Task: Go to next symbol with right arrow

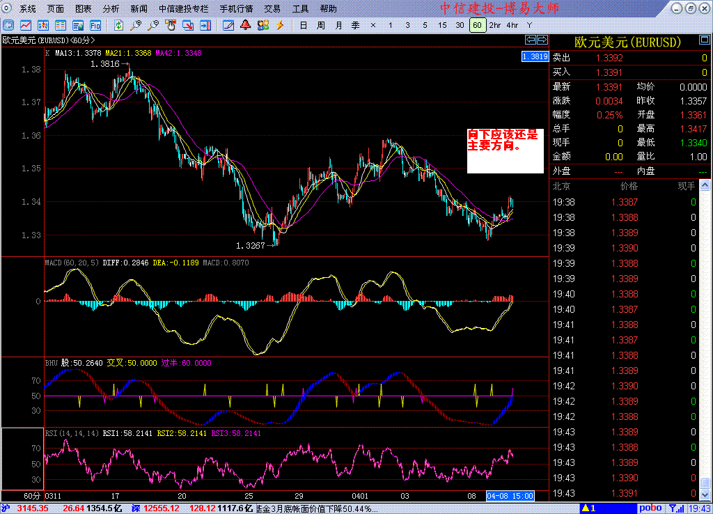Action: (542, 40)
